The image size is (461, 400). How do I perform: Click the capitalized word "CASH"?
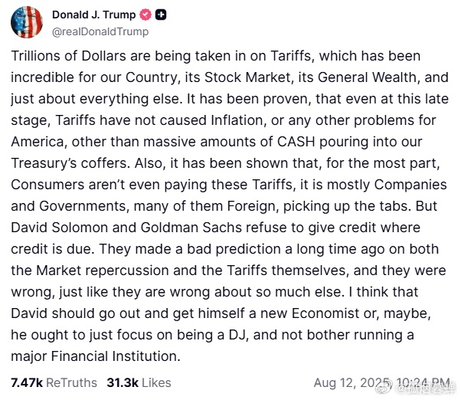click(x=296, y=142)
